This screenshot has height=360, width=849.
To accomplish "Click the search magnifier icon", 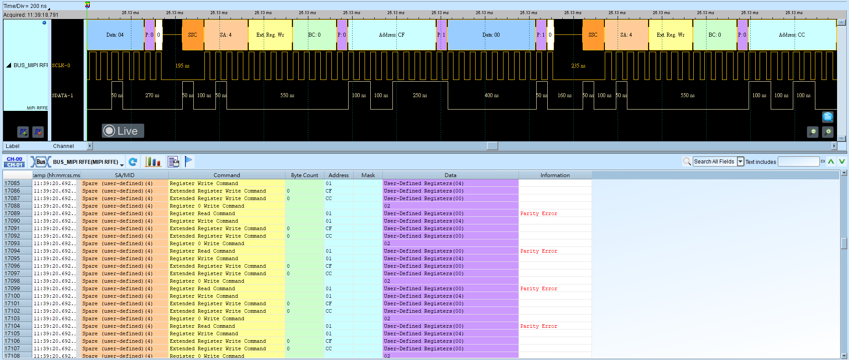I will point(687,161).
